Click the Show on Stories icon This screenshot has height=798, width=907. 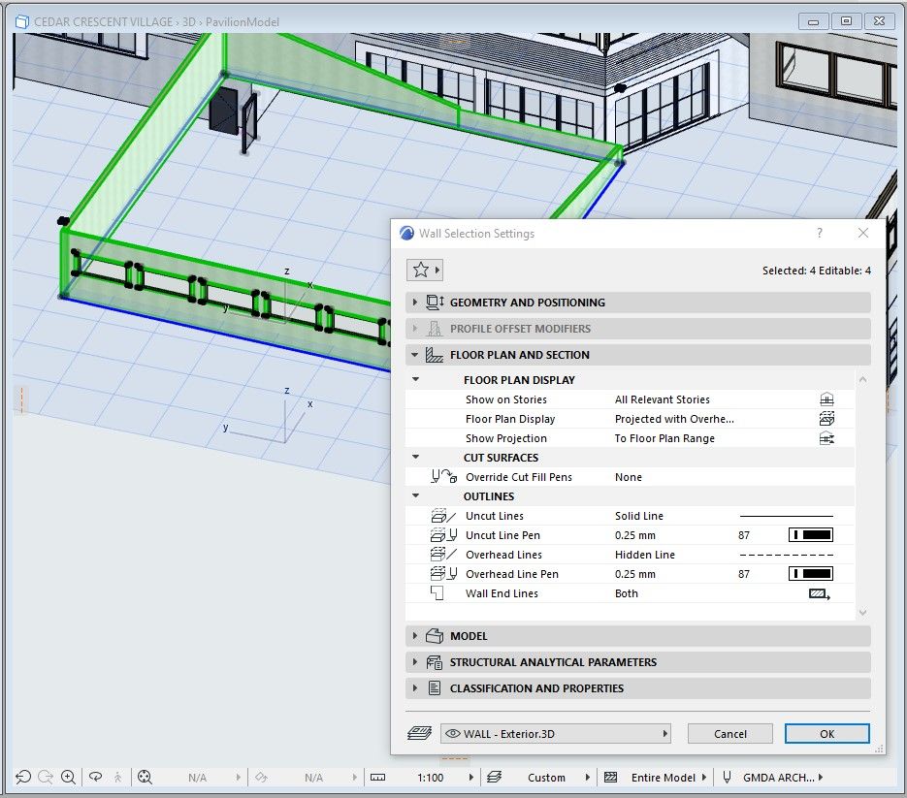coord(826,399)
